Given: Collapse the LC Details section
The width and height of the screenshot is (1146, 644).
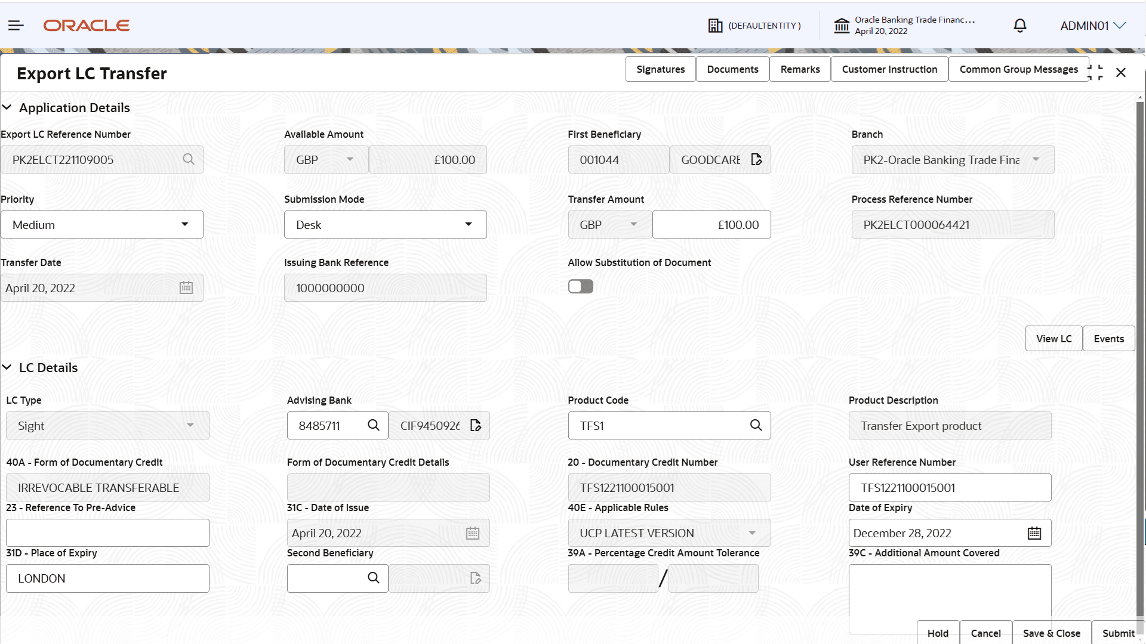Looking at the screenshot, I should click(x=7, y=367).
